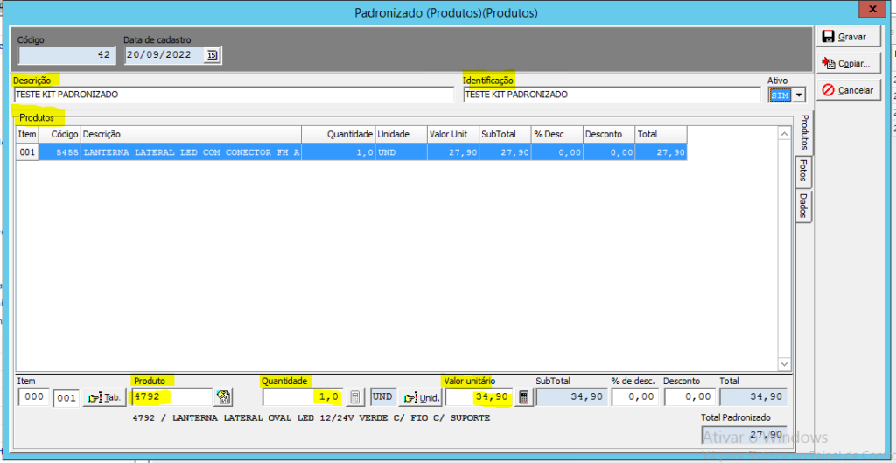Switch to the vertical Produtos tab
The image size is (896, 463).
pyautogui.click(x=804, y=133)
